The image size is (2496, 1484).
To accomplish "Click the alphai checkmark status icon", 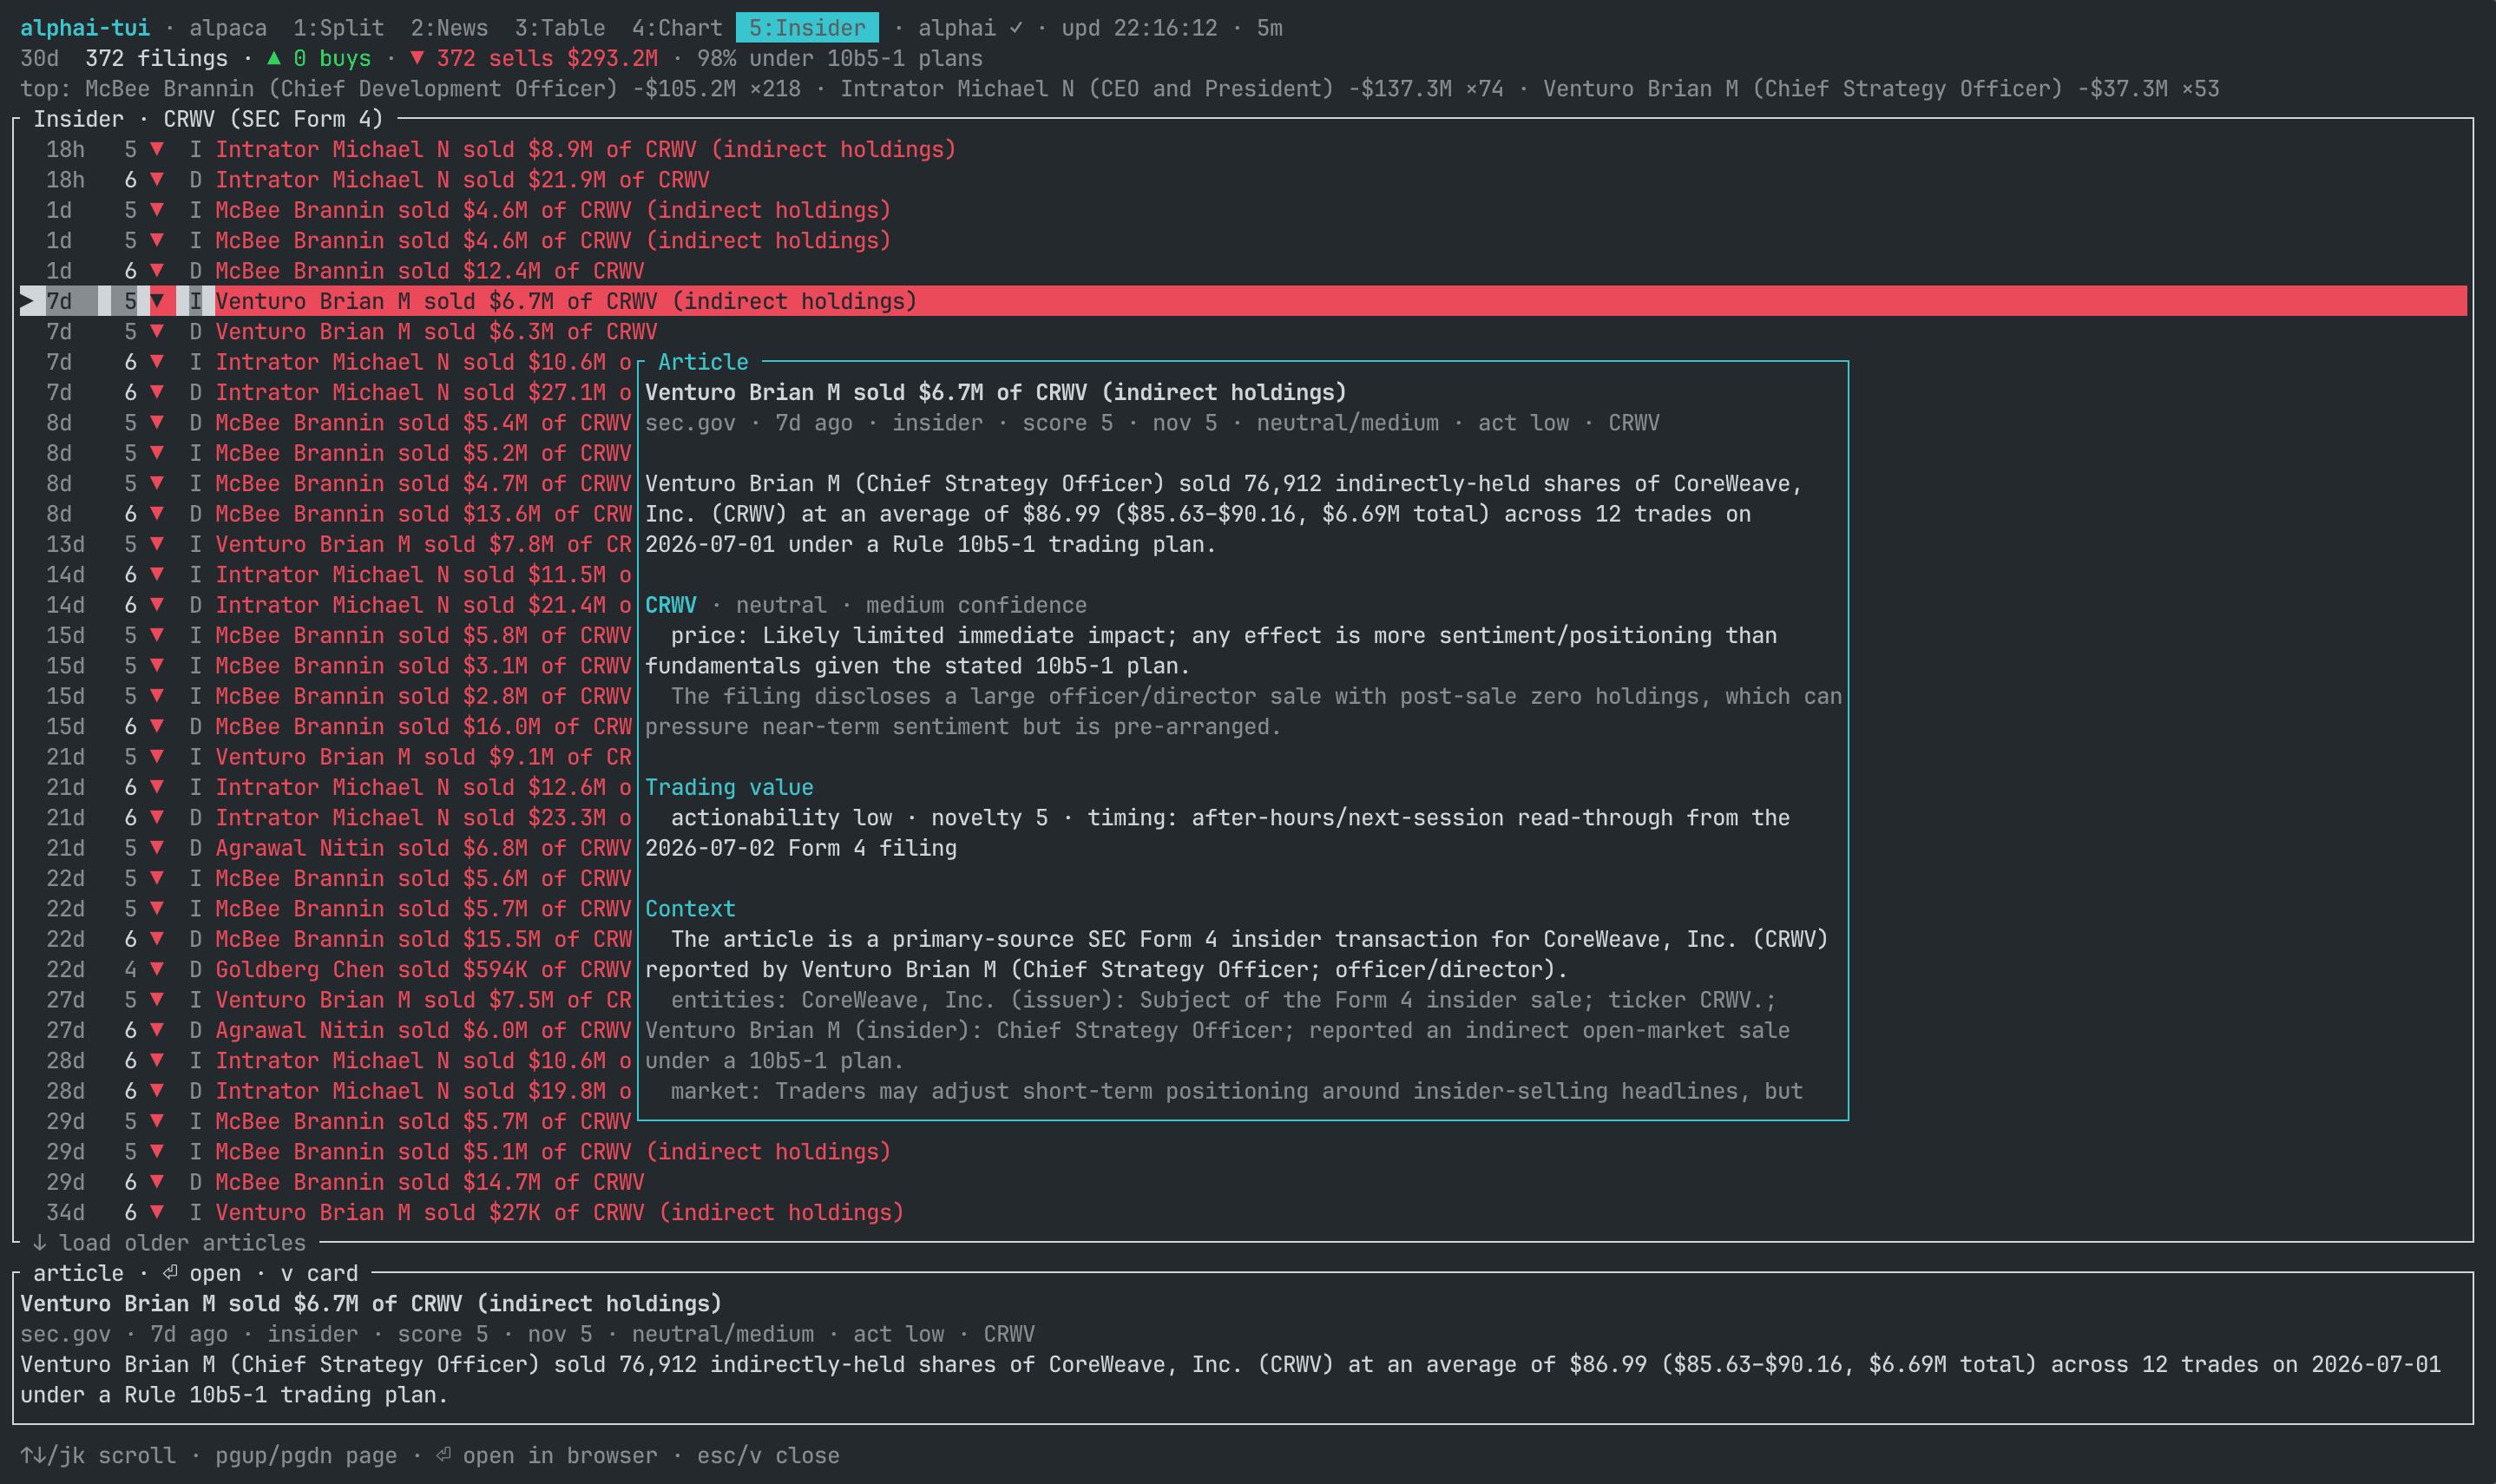I will click(x=1016, y=28).
